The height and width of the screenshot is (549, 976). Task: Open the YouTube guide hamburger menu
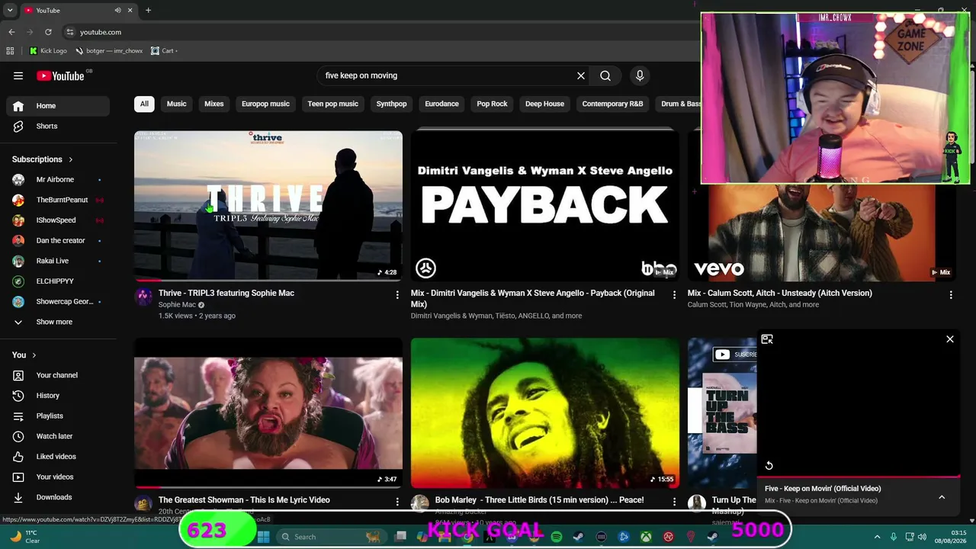point(18,75)
